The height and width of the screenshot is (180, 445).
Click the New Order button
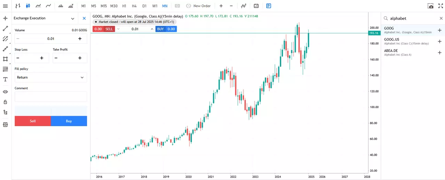(x=198, y=6)
